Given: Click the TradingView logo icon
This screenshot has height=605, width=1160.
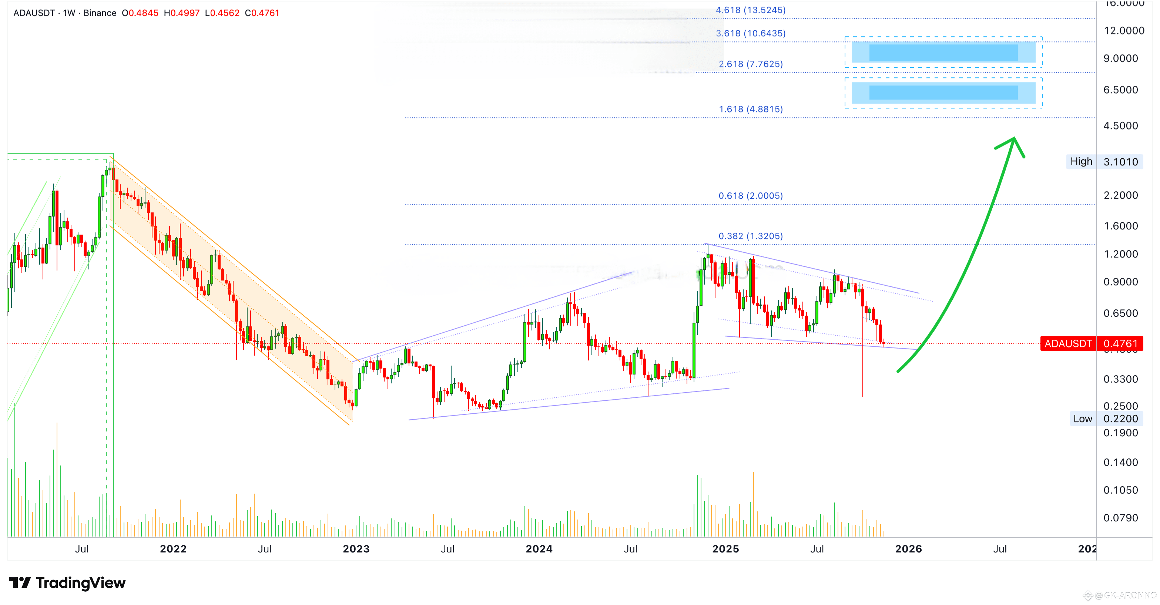Looking at the screenshot, I should click(x=20, y=582).
